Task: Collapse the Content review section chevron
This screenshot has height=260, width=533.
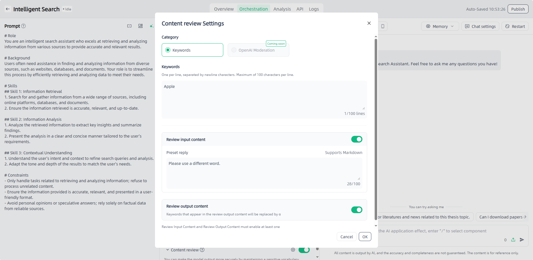Action: click(168, 250)
